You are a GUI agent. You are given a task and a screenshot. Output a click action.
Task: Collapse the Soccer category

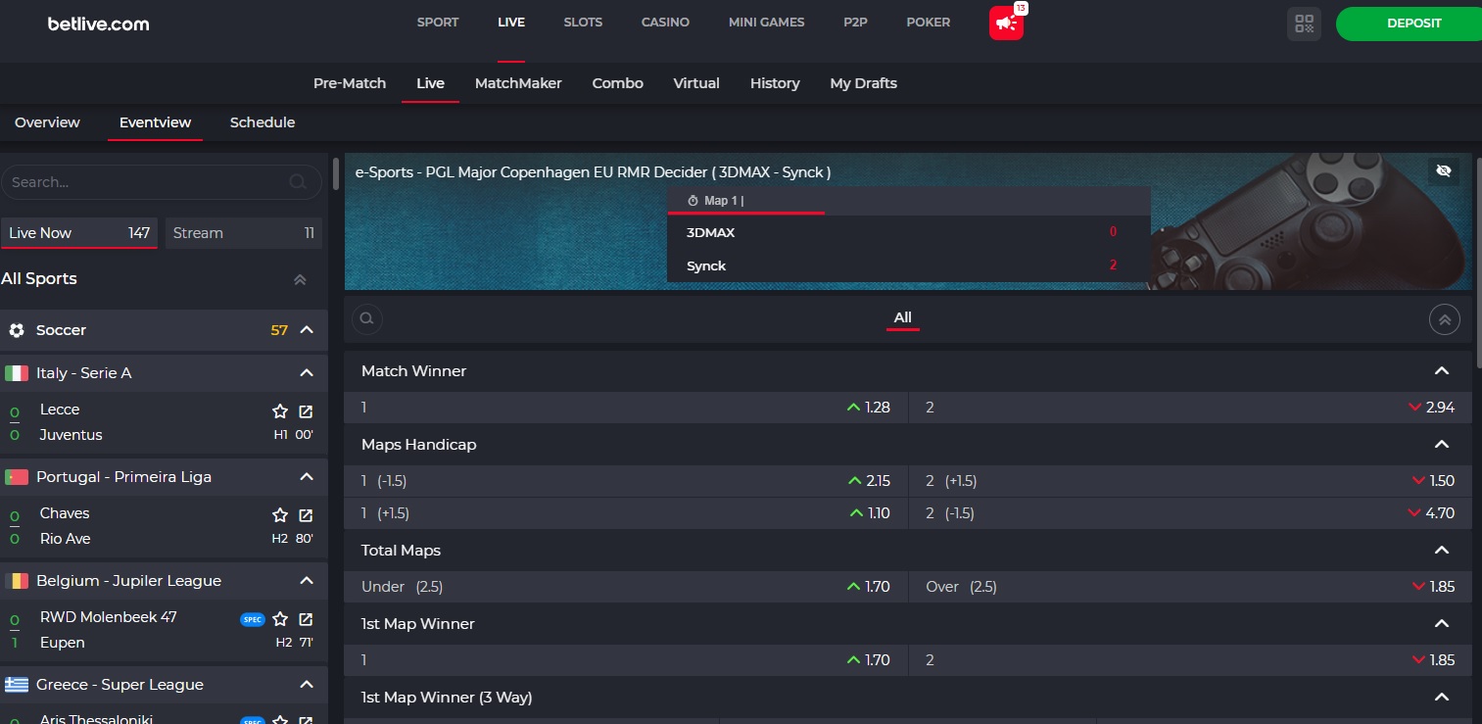[307, 330]
